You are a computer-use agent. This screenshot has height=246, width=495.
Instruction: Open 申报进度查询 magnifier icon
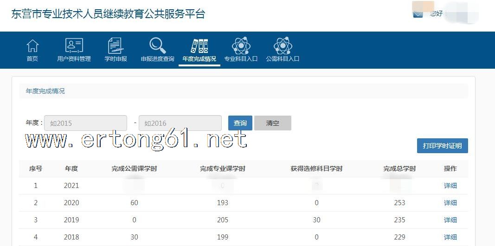click(x=157, y=45)
